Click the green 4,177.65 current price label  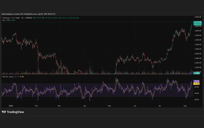coord(198,22)
